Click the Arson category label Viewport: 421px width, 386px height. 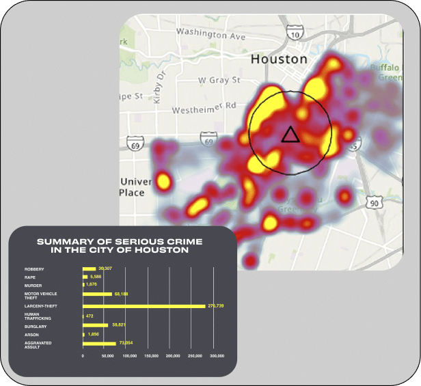(x=30, y=334)
